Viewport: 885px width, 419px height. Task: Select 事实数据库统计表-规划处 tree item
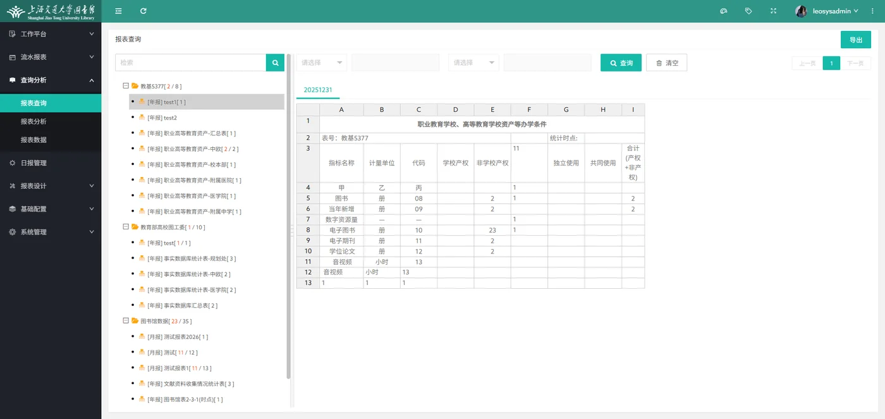click(x=192, y=258)
